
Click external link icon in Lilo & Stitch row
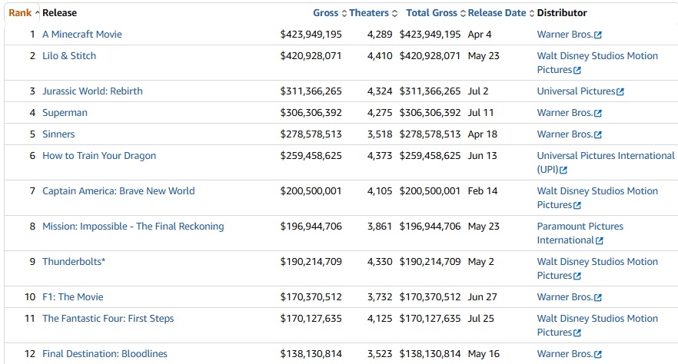click(577, 71)
